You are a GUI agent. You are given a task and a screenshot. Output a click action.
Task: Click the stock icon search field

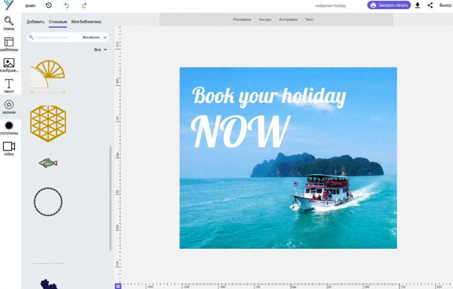54,37
